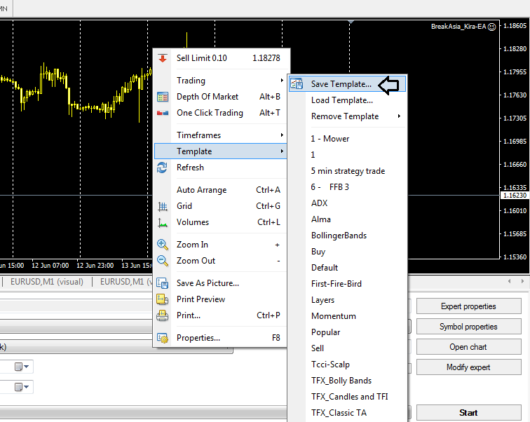Image resolution: width=530 pixels, height=422 pixels.
Task: Open chart Properties
Action: click(198, 338)
